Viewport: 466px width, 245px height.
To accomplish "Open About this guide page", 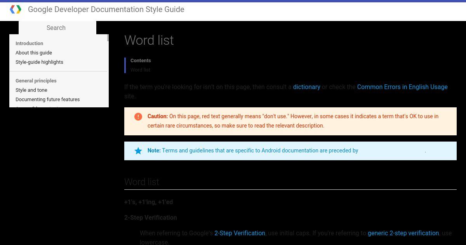I will click(34, 52).
